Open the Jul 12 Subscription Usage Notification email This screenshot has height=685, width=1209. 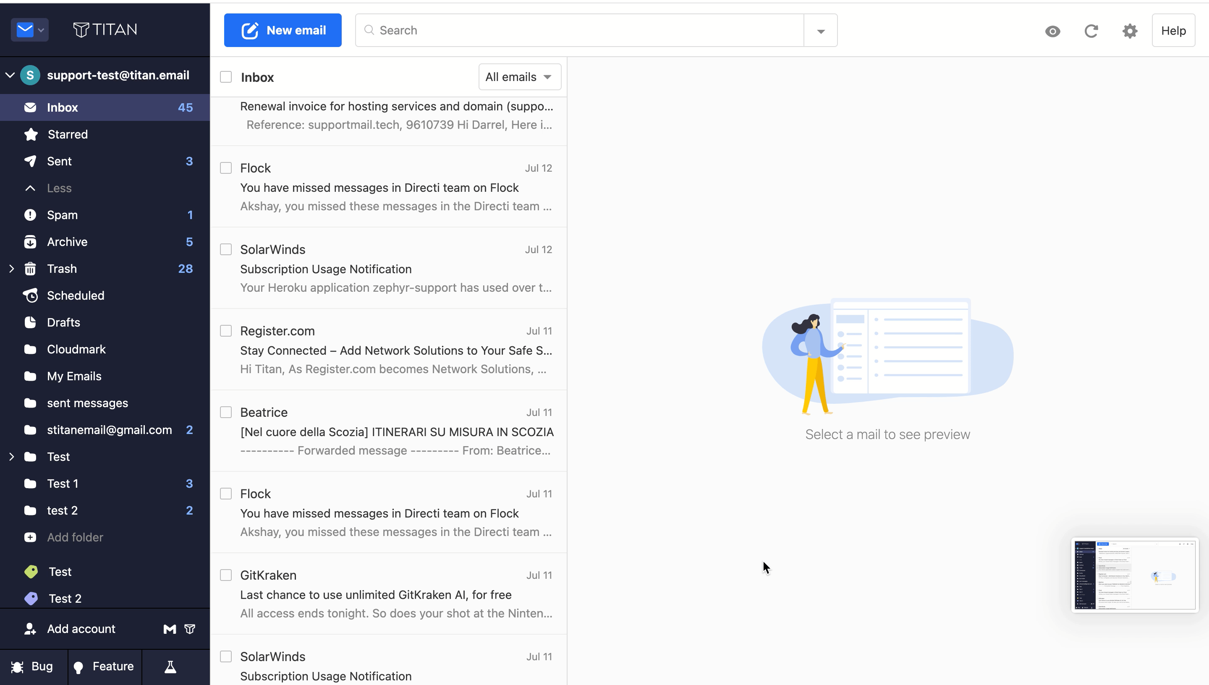[389, 268]
